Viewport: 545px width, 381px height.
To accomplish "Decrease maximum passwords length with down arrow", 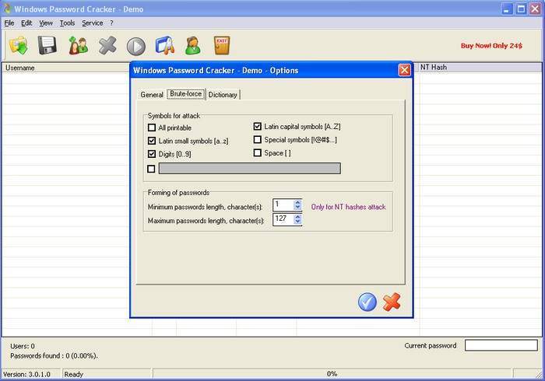I will click(x=297, y=223).
